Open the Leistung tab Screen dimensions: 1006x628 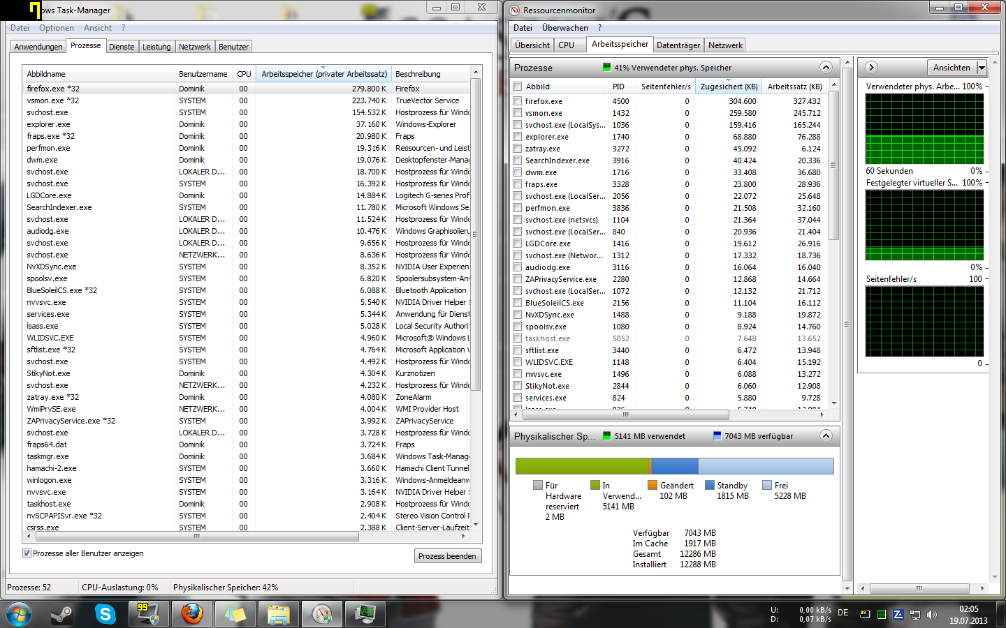click(x=156, y=47)
